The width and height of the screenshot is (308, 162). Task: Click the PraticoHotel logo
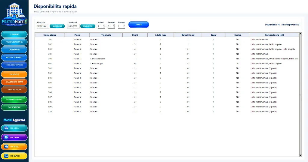[14, 14]
